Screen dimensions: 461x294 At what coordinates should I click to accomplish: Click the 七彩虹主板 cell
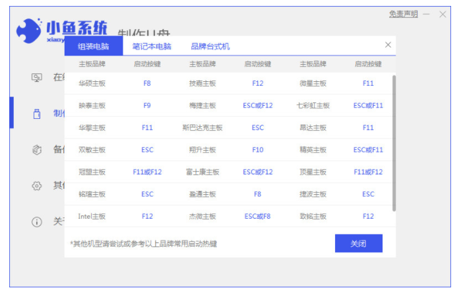(313, 106)
